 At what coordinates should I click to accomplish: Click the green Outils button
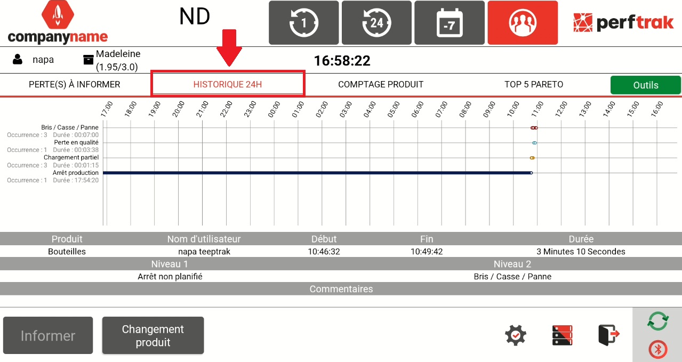(x=645, y=85)
